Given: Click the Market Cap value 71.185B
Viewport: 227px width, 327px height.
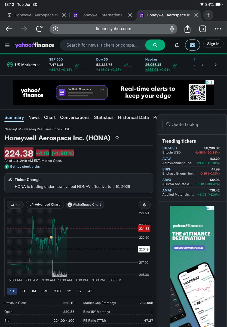Looking at the screenshot, I should 146,303.
